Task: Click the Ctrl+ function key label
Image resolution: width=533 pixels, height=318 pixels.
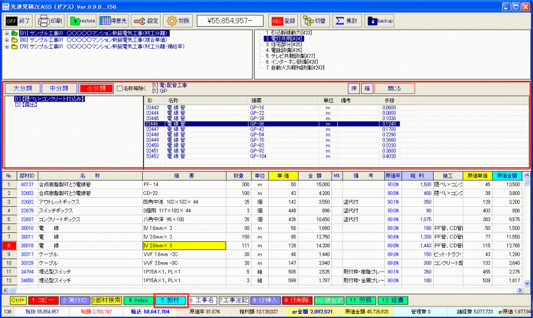Action: [18, 300]
